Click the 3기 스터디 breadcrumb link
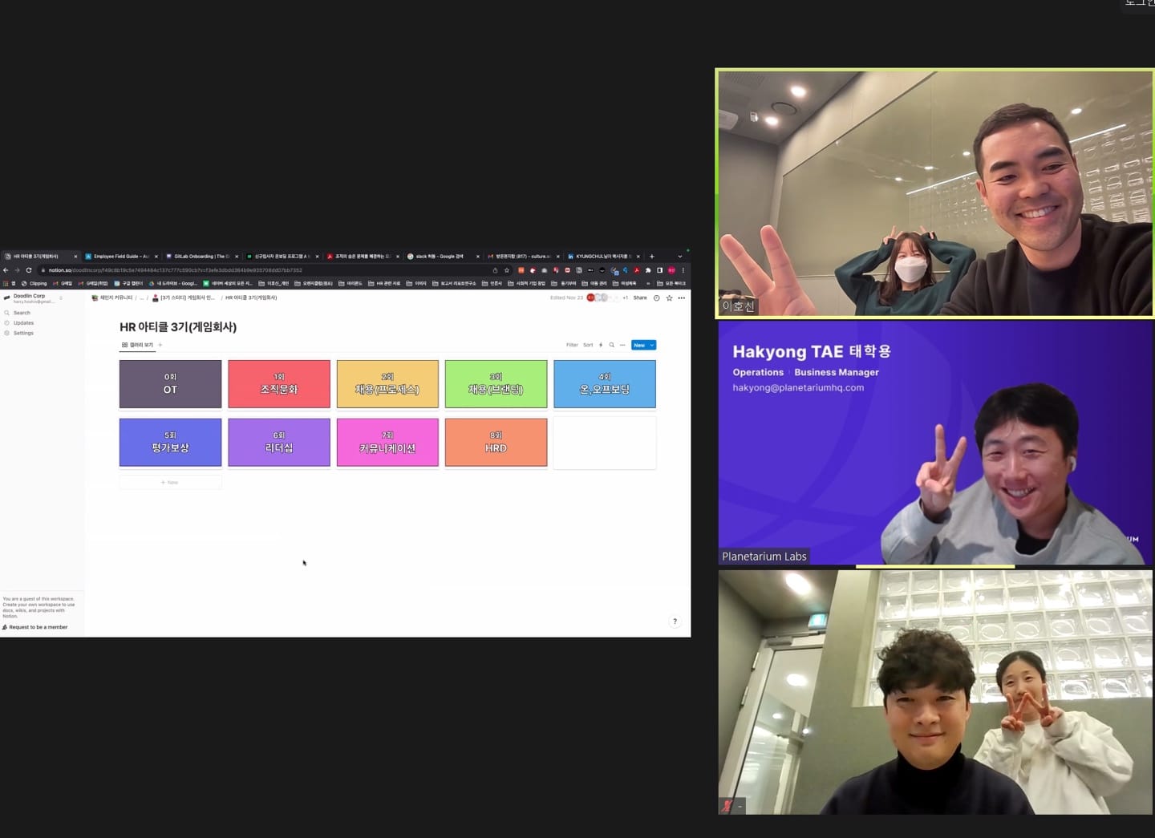Viewport: 1155px width, 838px height. click(x=184, y=298)
